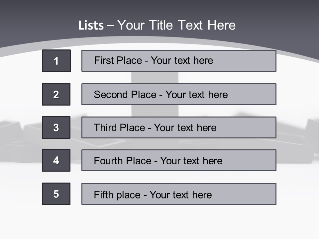Select the number 2 box
This screenshot has height=239, width=319.
[x=56, y=94]
